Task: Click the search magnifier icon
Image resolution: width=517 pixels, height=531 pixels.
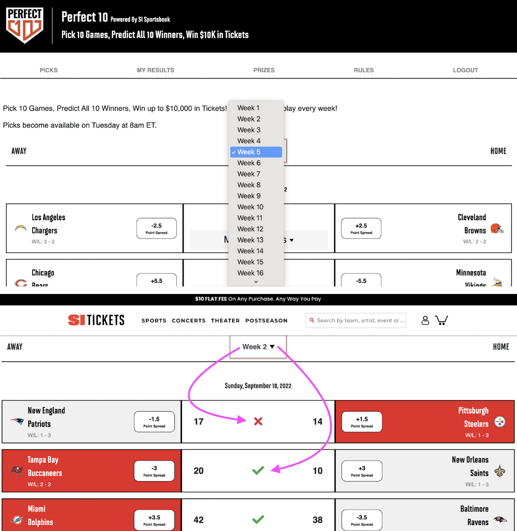Action: click(x=312, y=320)
